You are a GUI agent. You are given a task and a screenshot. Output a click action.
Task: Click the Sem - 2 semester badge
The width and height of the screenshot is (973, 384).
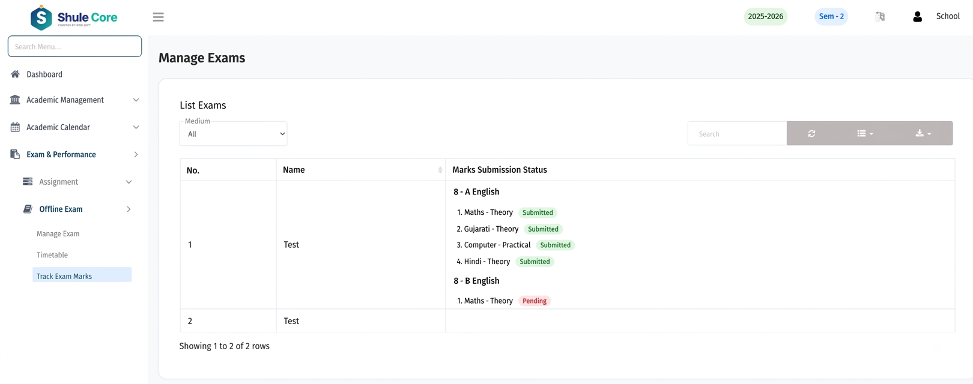pyautogui.click(x=831, y=17)
